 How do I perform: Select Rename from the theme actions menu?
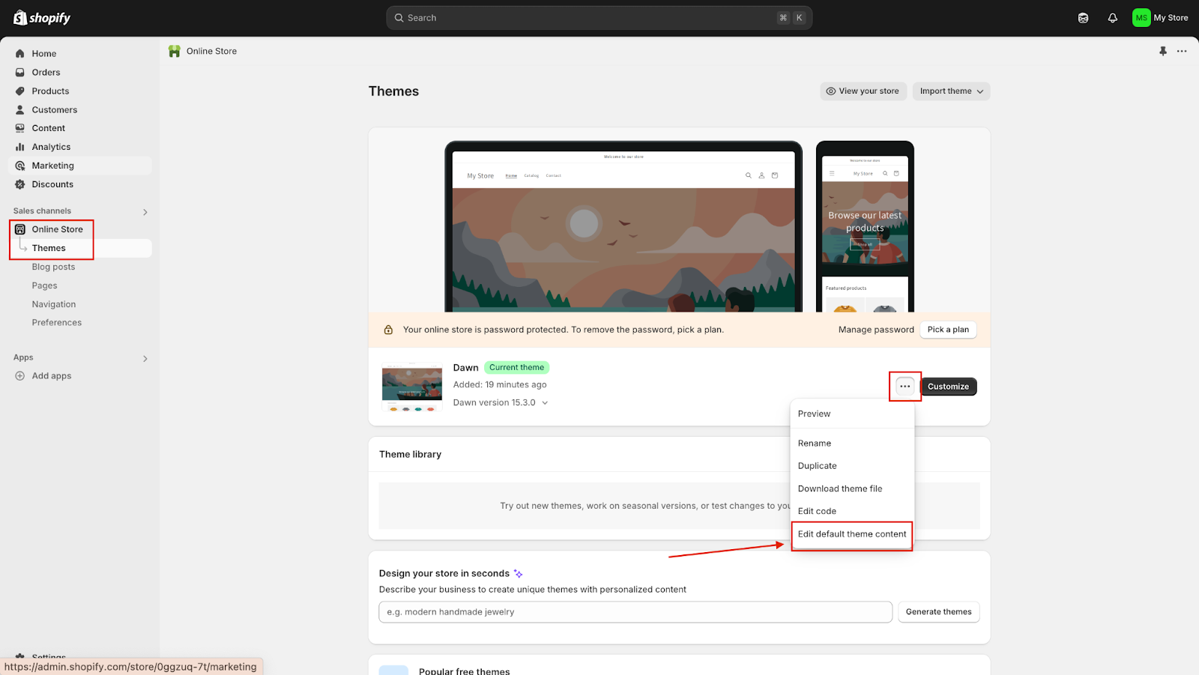coord(852,444)
